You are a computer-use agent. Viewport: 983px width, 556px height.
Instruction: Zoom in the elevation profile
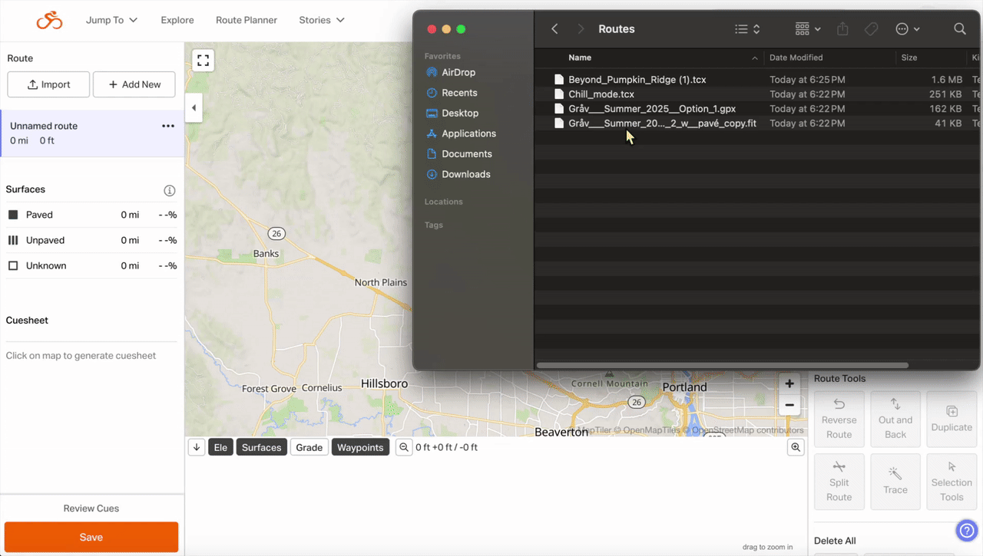click(796, 447)
